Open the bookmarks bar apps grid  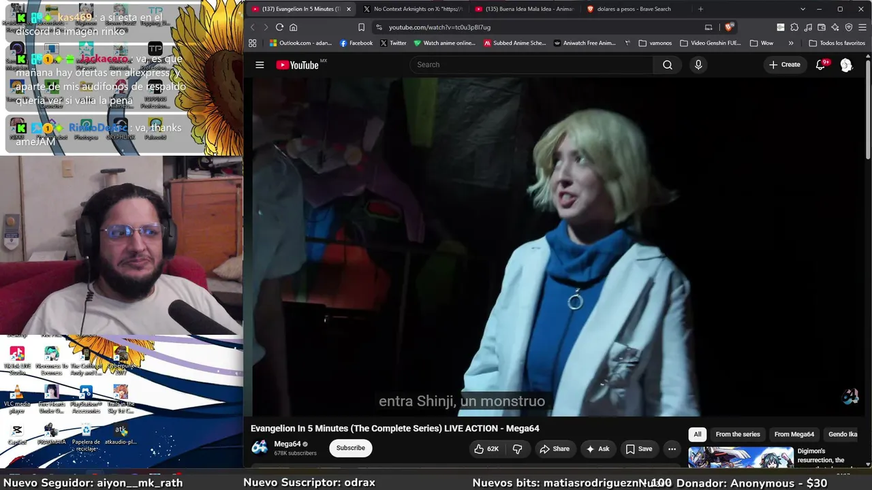pos(252,43)
